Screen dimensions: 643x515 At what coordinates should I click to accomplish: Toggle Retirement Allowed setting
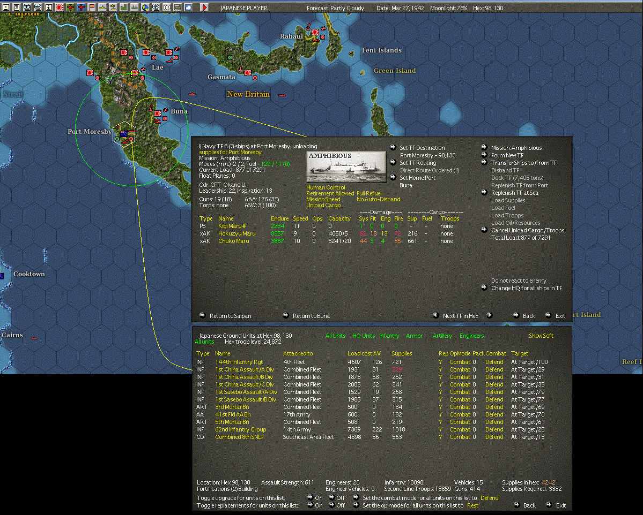tap(330, 193)
